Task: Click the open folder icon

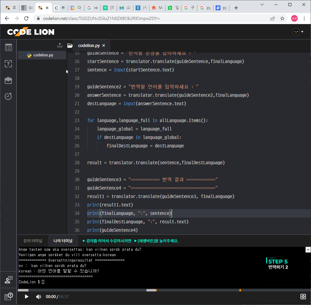Action: (x=70, y=46)
